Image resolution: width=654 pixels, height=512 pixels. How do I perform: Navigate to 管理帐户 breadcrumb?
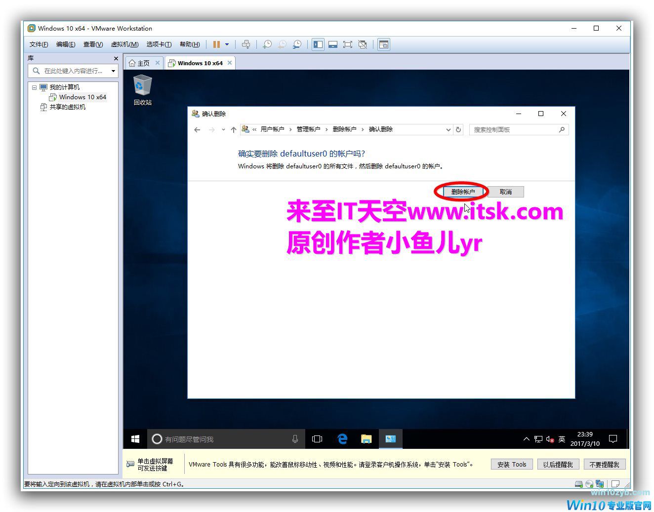click(309, 129)
